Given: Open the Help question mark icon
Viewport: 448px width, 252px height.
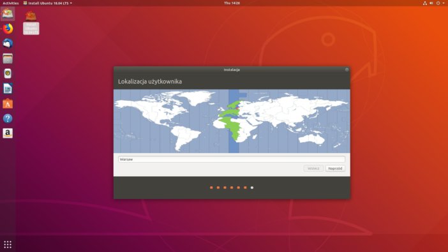Looking at the screenshot, I should (8, 119).
